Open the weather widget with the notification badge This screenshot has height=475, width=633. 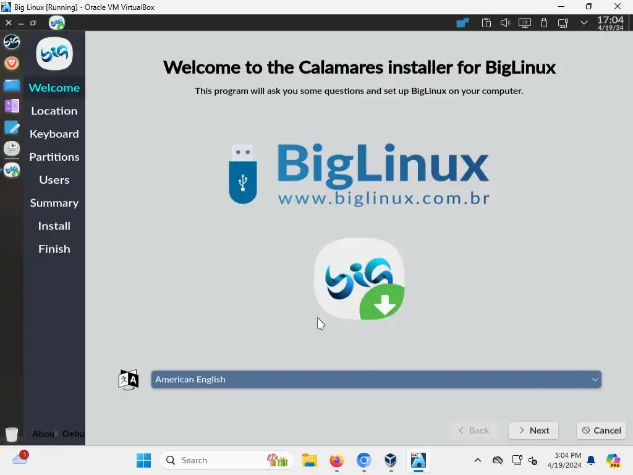pos(20,458)
